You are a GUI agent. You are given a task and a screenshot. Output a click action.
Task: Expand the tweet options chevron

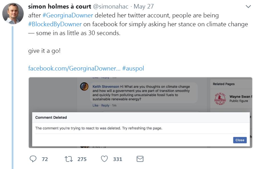point(248,7)
